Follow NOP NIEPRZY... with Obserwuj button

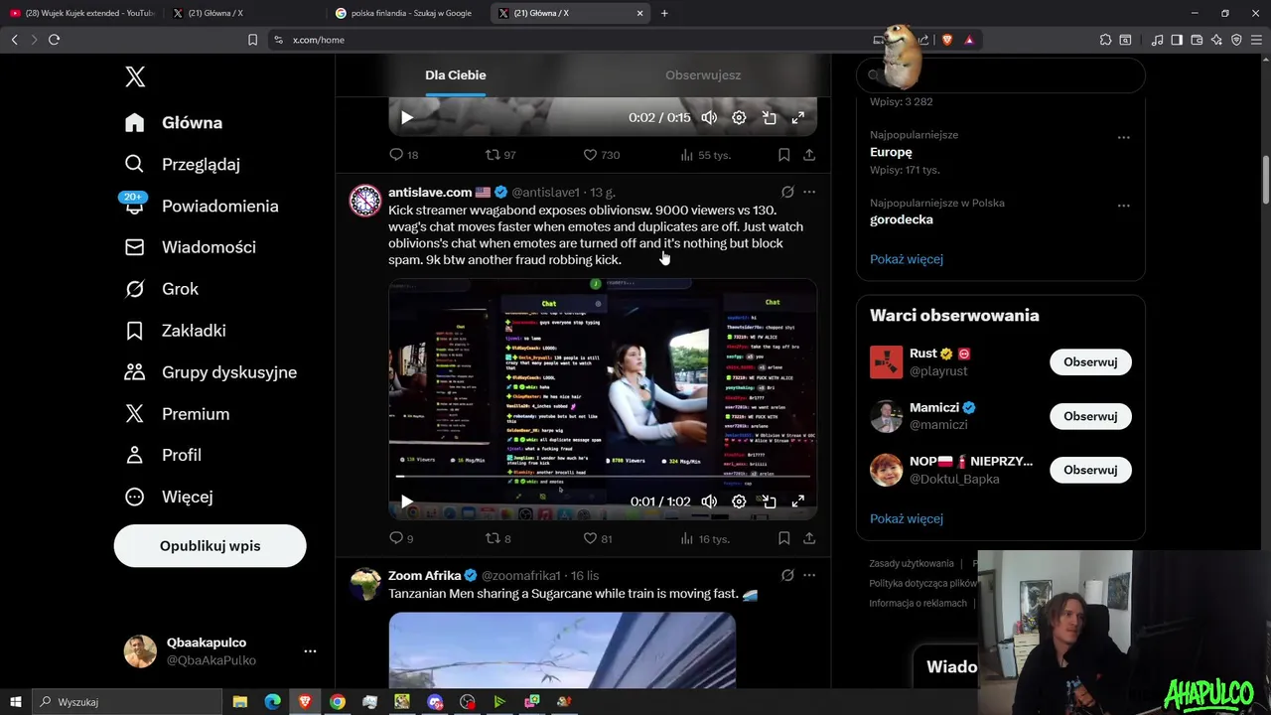1090,470
